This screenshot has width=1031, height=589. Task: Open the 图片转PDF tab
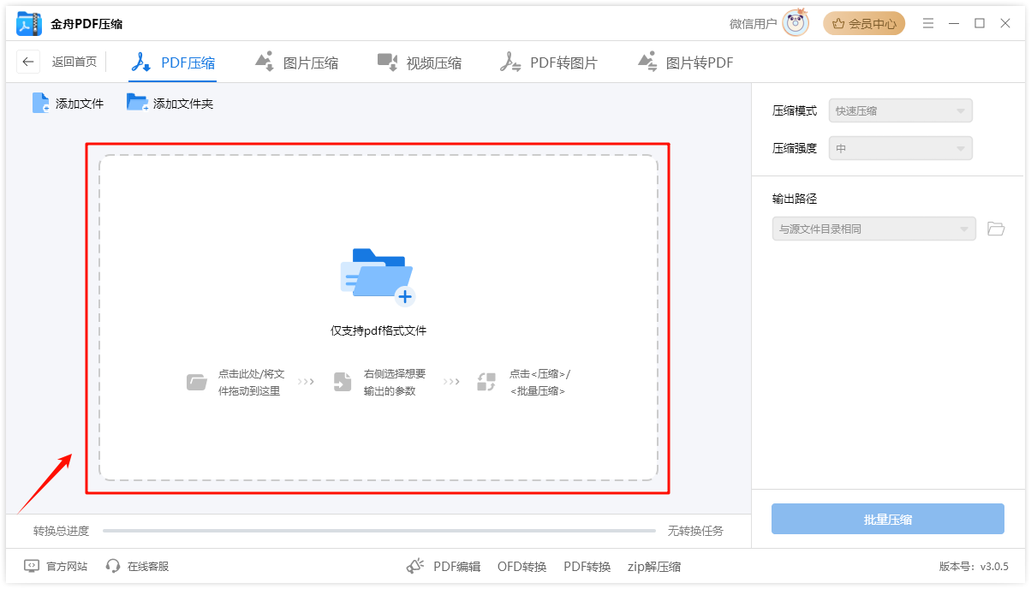click(x=685, y=62)
